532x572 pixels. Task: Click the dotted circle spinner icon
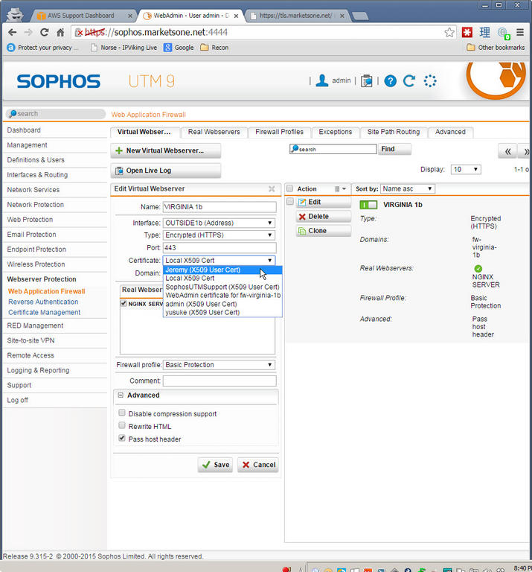[430, 80]
